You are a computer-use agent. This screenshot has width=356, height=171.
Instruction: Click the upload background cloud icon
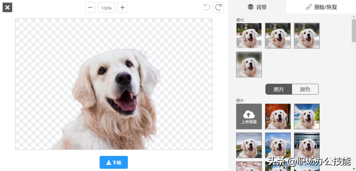coord(249,114)
